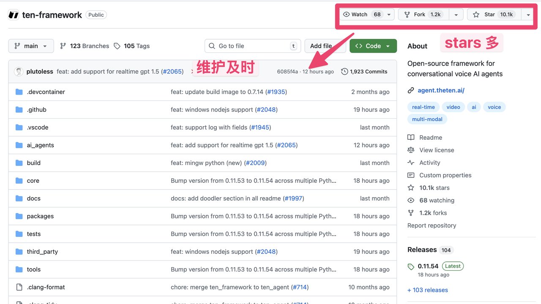Fork the repository with Fork button
This screenshot has width=541, height=304.
(424, 14)
